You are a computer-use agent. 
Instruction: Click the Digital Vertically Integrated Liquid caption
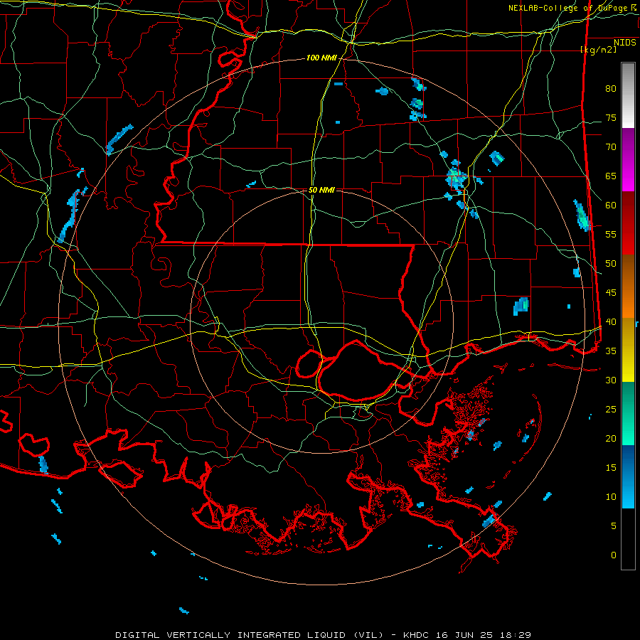pos(323,635)
